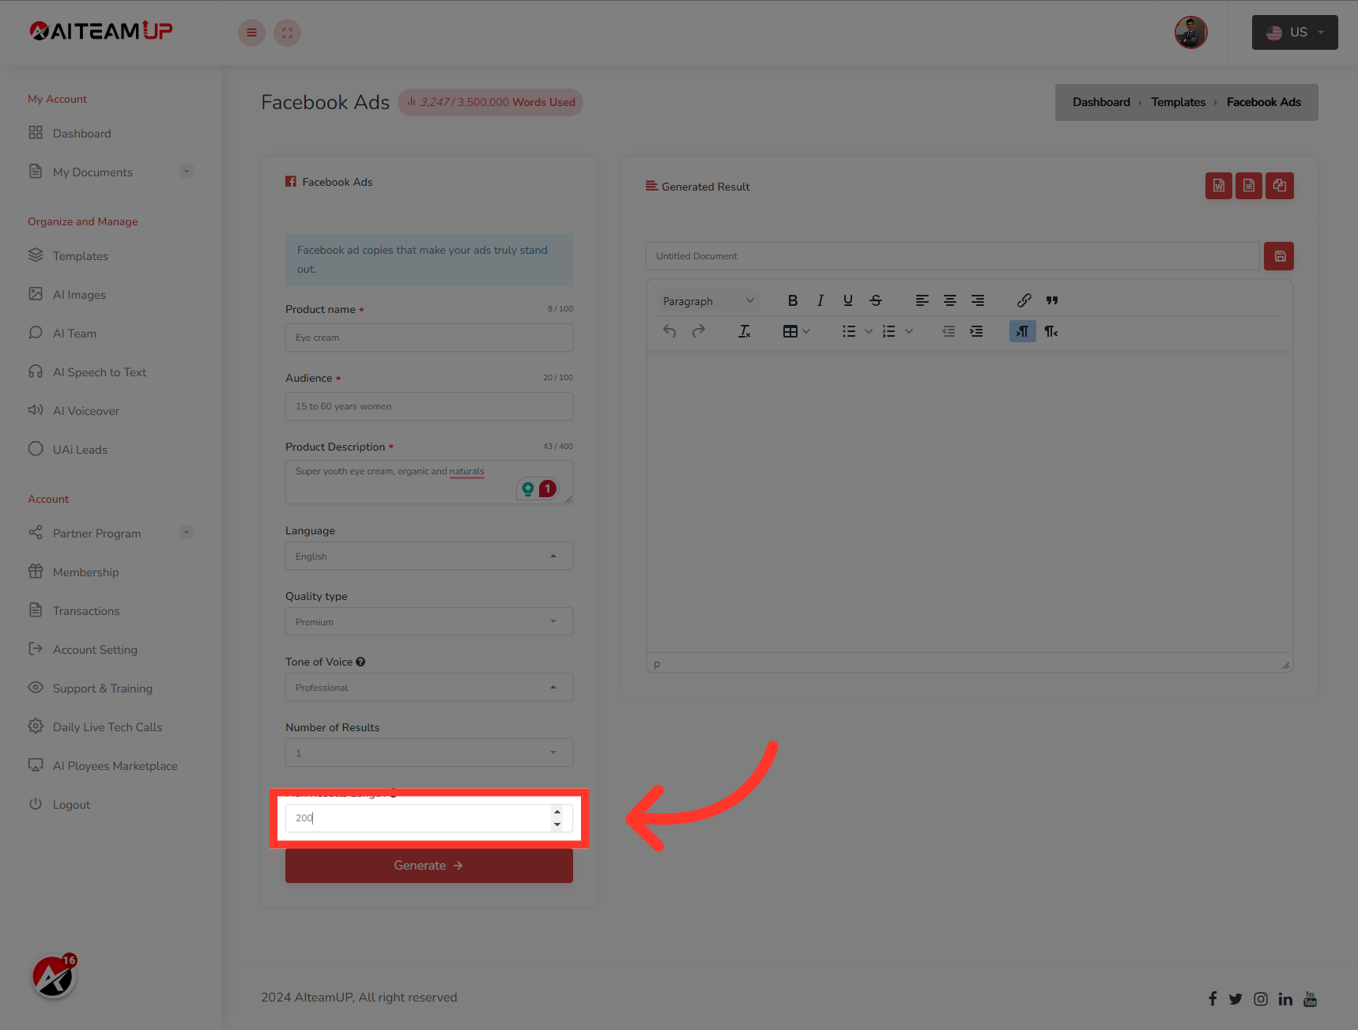The image size is (1358, 1030).
Task: Open bullet list style dropdown arrow
Action: [x=868, y=331]
